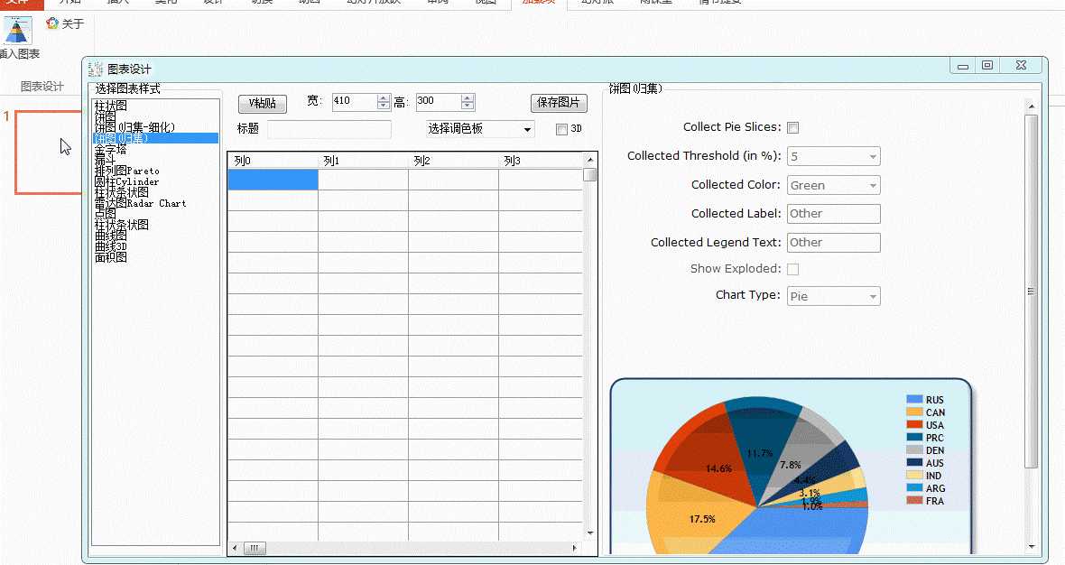Click the 图表设计 dialog title icon

point(96,69)
